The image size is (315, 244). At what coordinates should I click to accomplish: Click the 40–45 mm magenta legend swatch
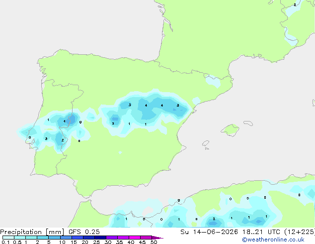pos(135,238)
